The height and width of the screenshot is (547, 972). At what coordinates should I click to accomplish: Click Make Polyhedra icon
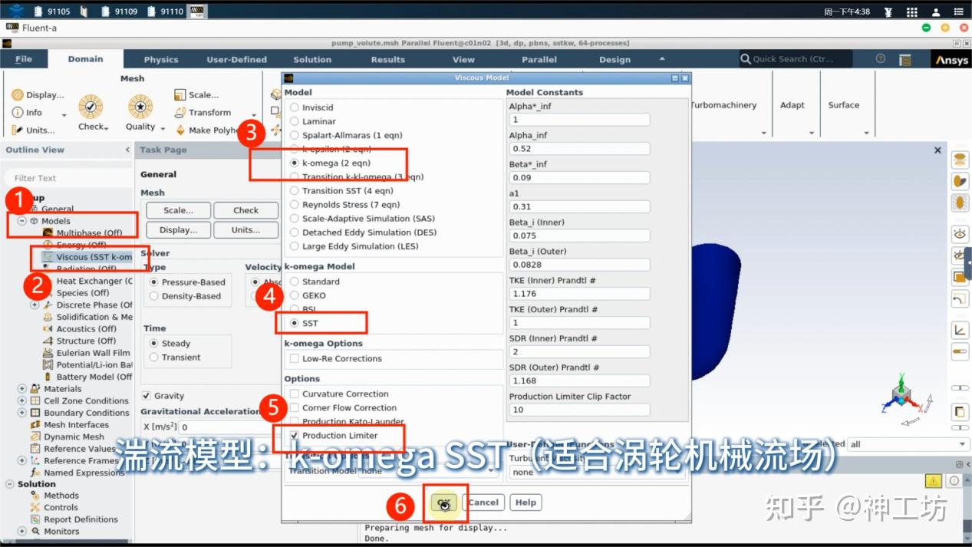180,130
